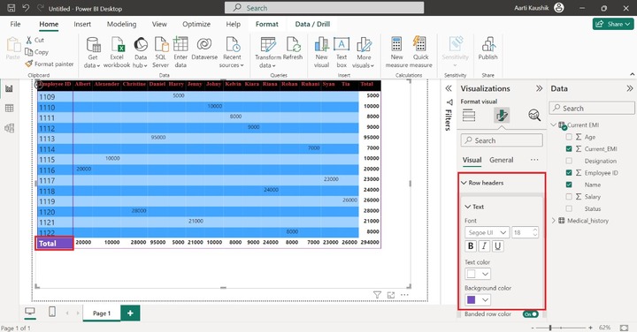Open the View ribbon tab
The width and height of the screenshot is (637, 332).
tap(159, 24)
